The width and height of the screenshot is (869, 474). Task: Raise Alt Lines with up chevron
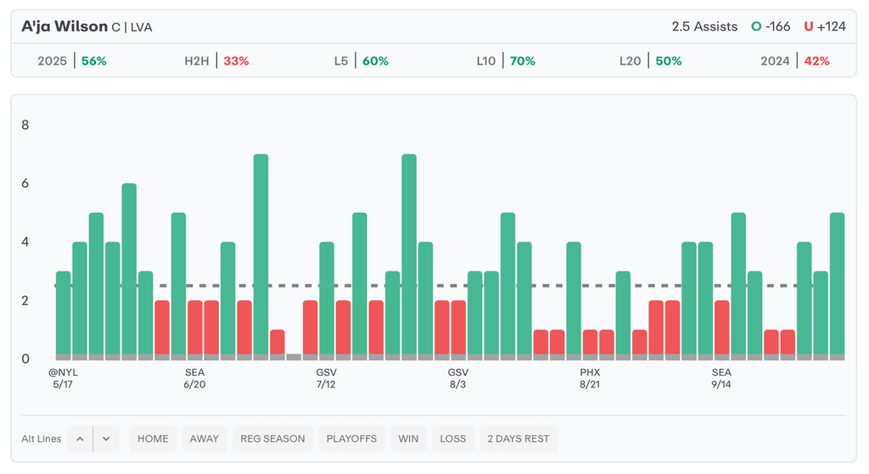pos(80,438)
